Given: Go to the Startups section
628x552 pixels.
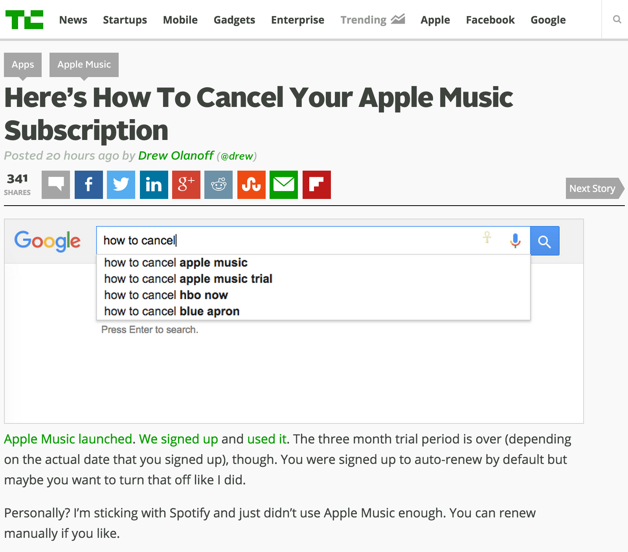Looking at the screenshot, I should coord(125,20).
